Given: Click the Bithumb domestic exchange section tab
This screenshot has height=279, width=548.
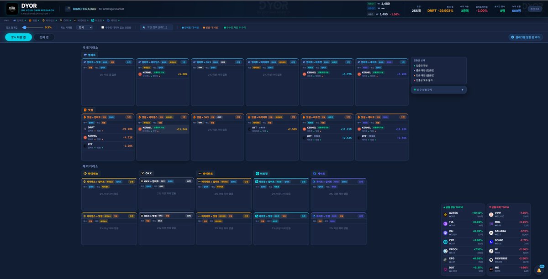Looking at the screenshot, I should pyautogui.click(x=89, y=110).
